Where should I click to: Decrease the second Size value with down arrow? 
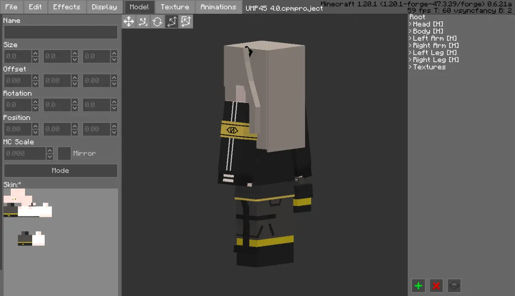pos(75,60)
